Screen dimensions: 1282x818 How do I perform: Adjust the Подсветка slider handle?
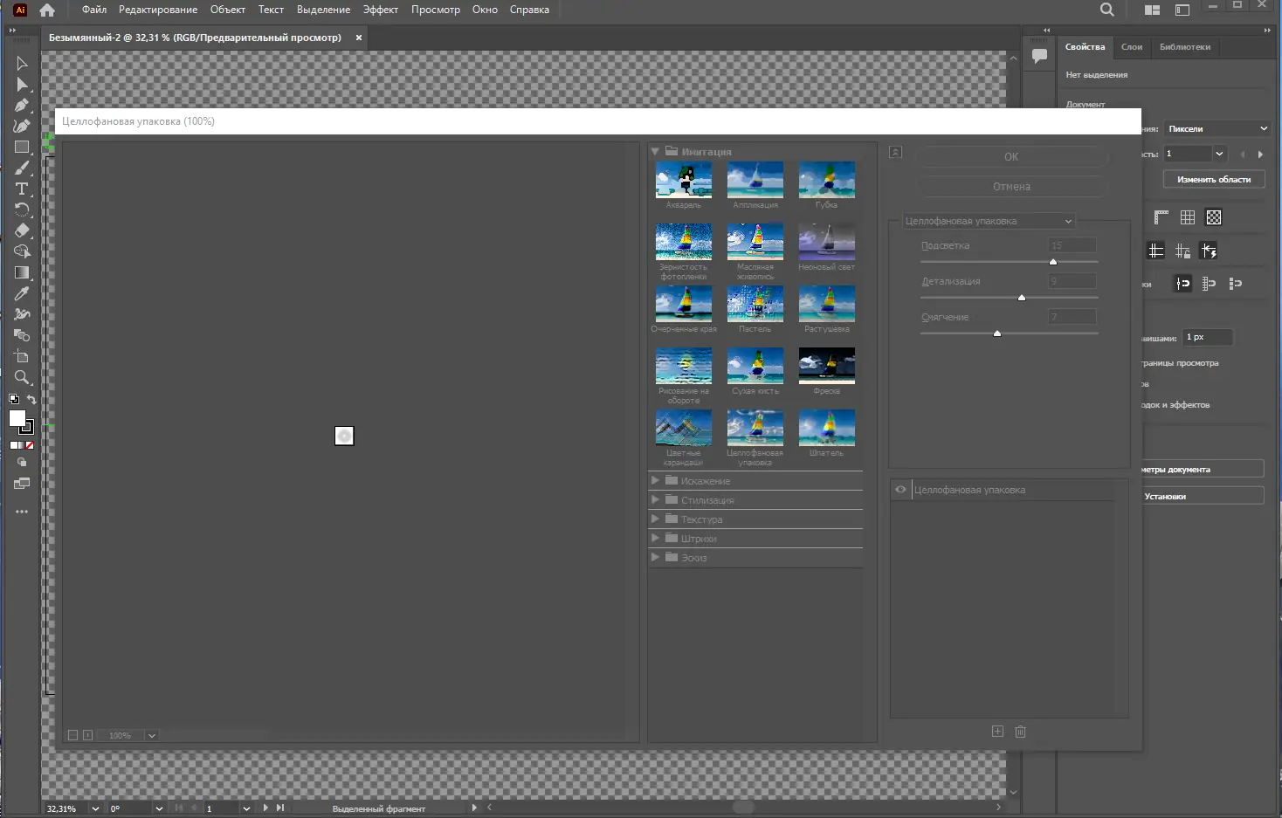(1053, 262)
